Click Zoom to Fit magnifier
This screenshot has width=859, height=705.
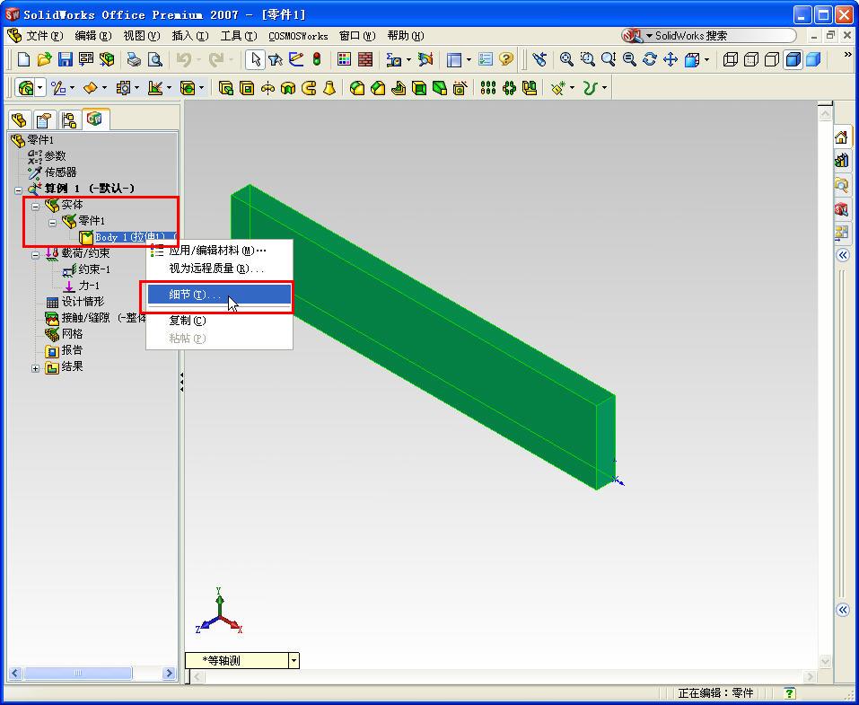pos(565,59)
